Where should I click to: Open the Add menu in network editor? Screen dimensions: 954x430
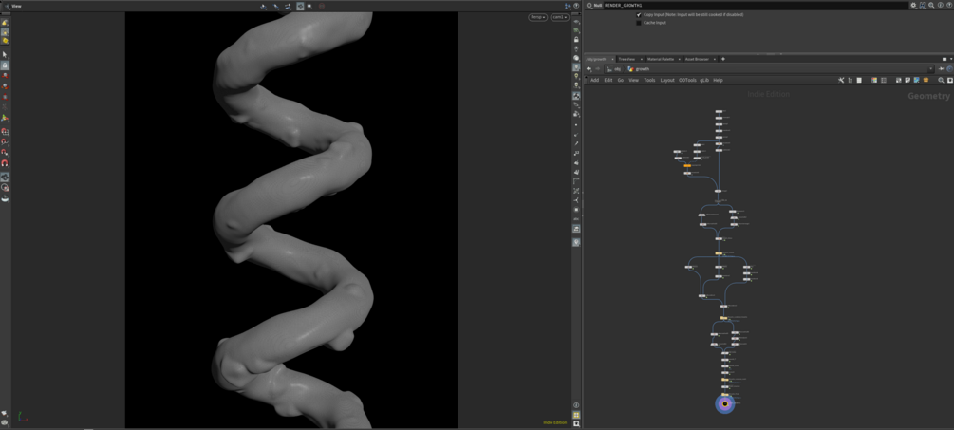594,81
